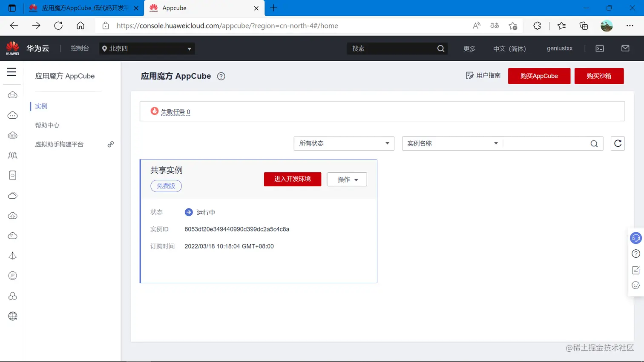Open the CloudShell terminal icon
The height and width of the screenshot is (362, 644).
coord(600,48)
